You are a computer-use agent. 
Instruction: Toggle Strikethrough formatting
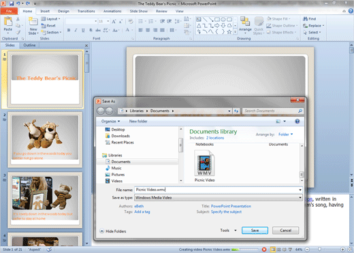click(x=98, y=30)
